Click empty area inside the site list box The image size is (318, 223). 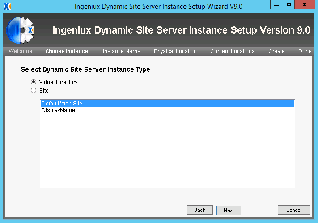click(x=167, y=150)
